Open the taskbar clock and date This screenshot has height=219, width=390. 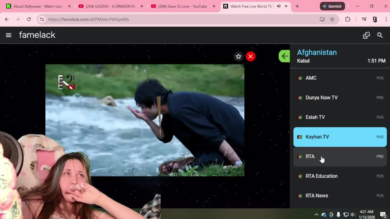coord(367,214)
